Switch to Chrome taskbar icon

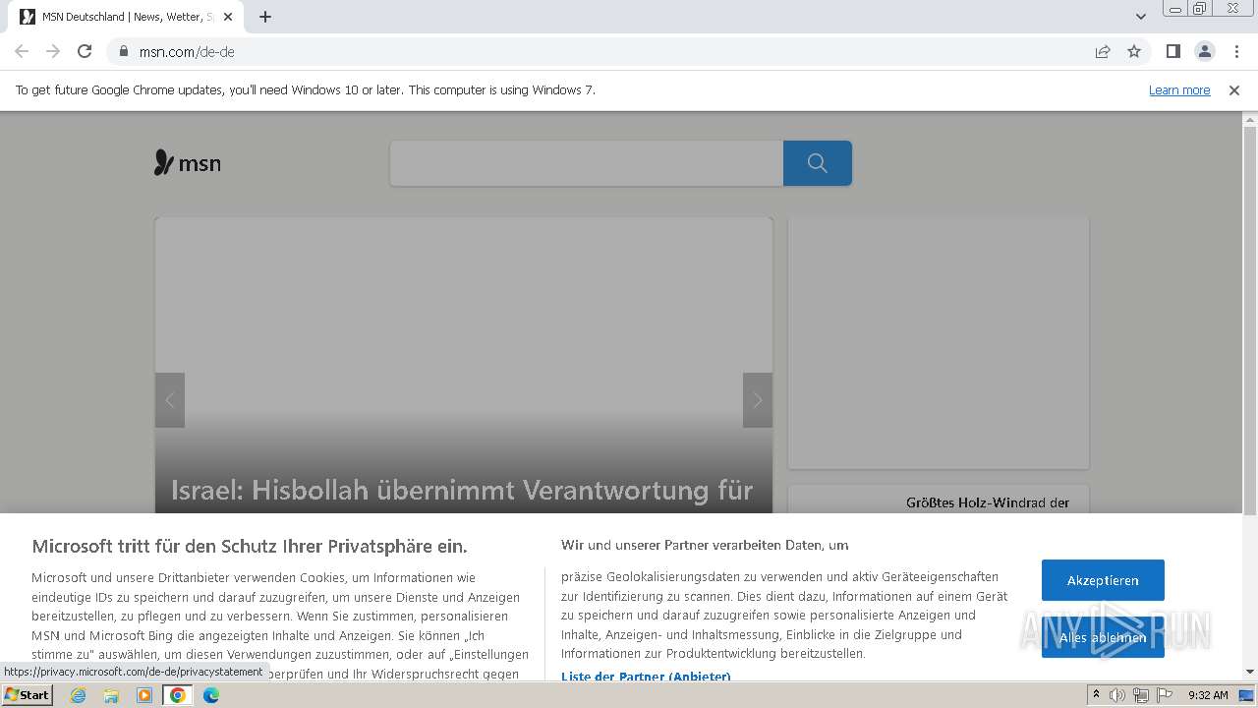(x=178, y=695)
